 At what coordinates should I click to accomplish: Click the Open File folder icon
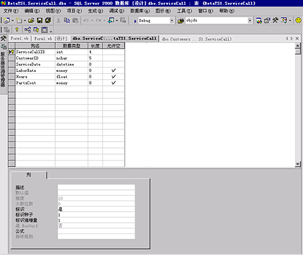click(x=31, y=21)
